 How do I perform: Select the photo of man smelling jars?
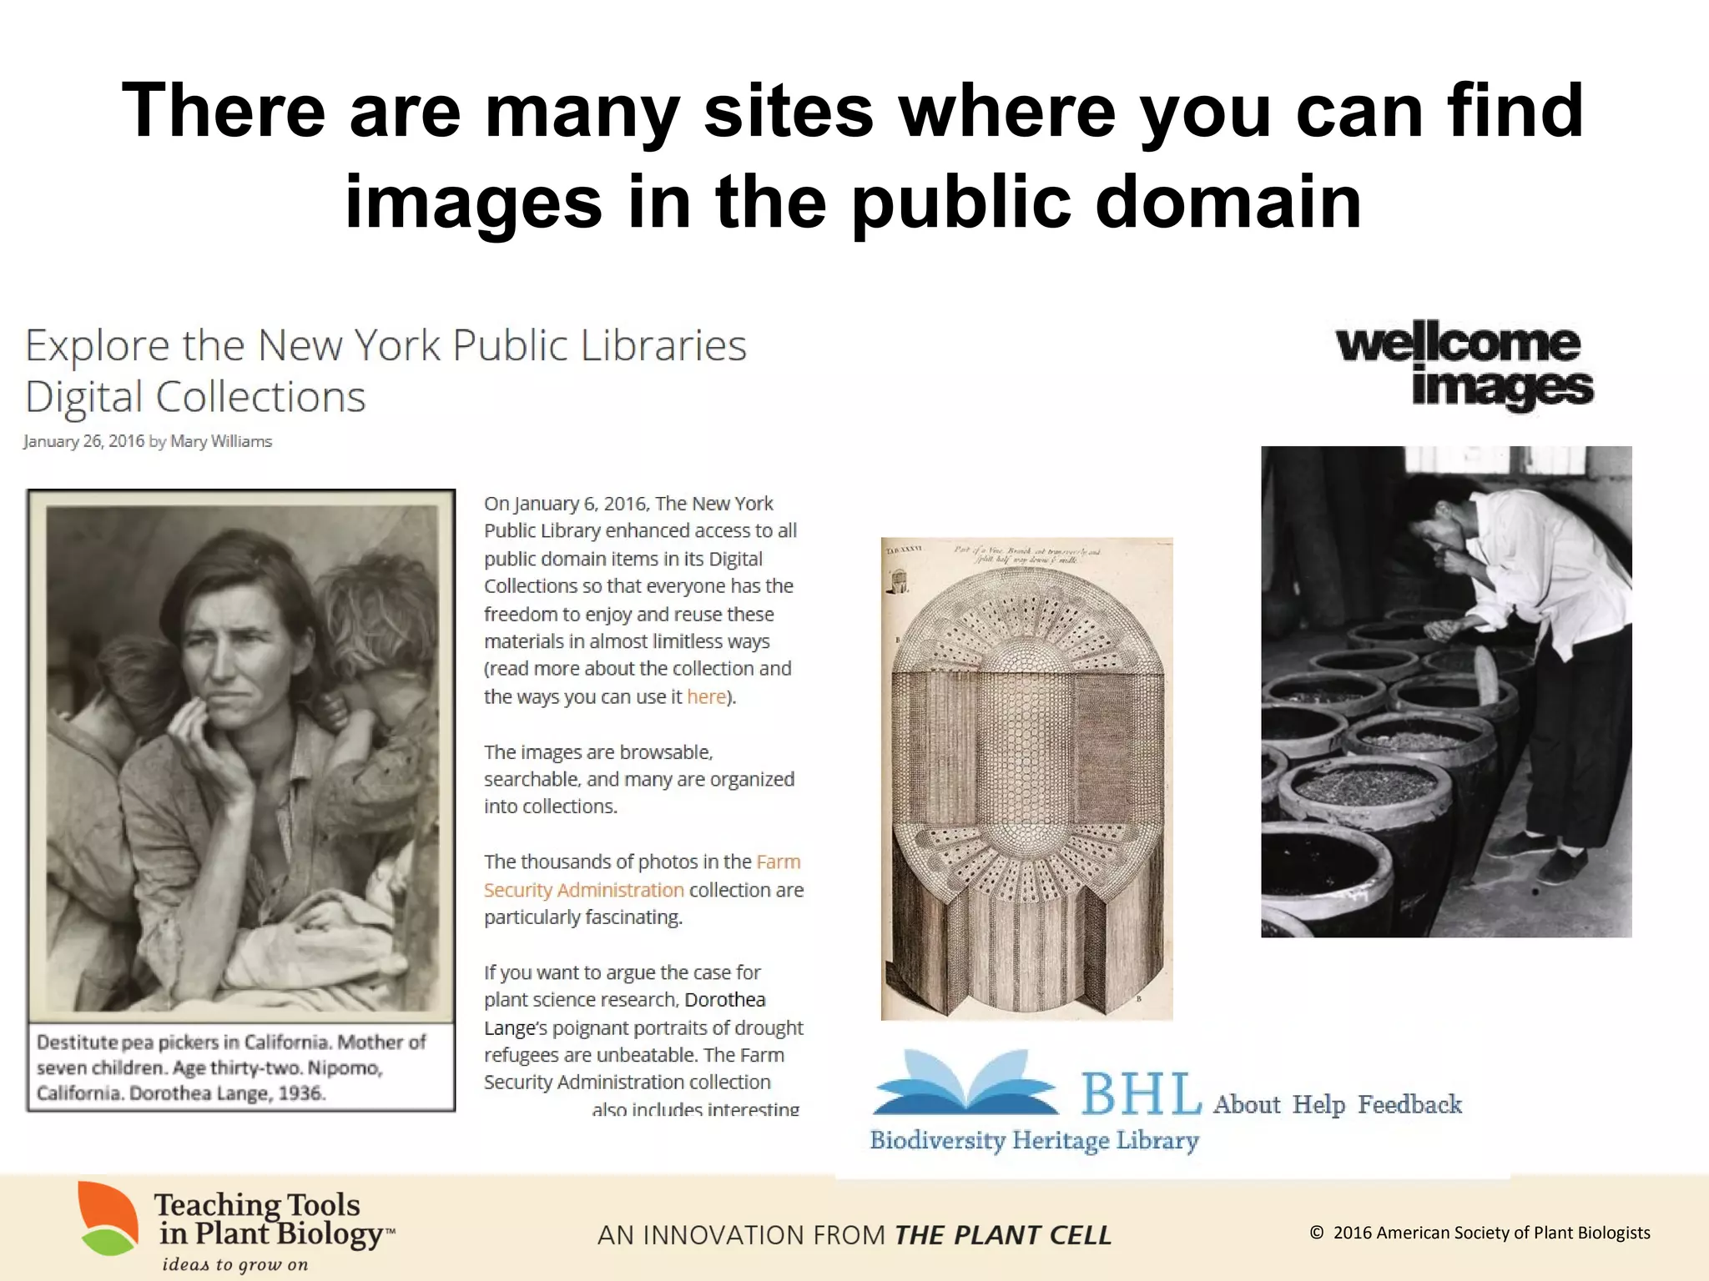[x=1446, y=691]
